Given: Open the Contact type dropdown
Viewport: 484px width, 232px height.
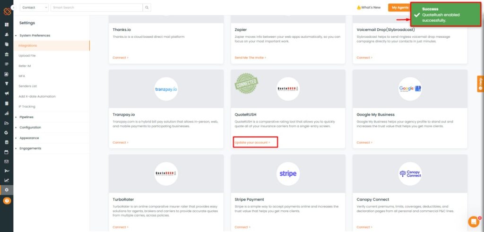Looking at the screenshot, I should (34, 8).
